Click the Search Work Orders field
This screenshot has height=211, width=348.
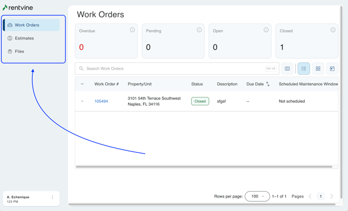(171, 68)
